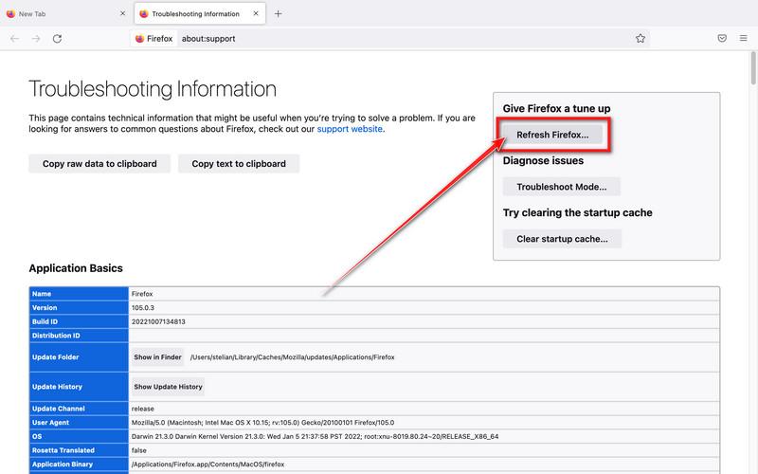Click the Update Channel value release
This screenshot has height=474, width=758.
pyautogui.click(x=143, y=409)
